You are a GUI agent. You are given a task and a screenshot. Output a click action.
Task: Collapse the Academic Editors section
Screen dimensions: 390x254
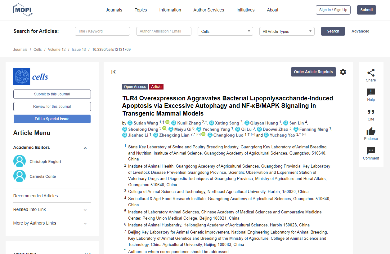coord(85,148)
